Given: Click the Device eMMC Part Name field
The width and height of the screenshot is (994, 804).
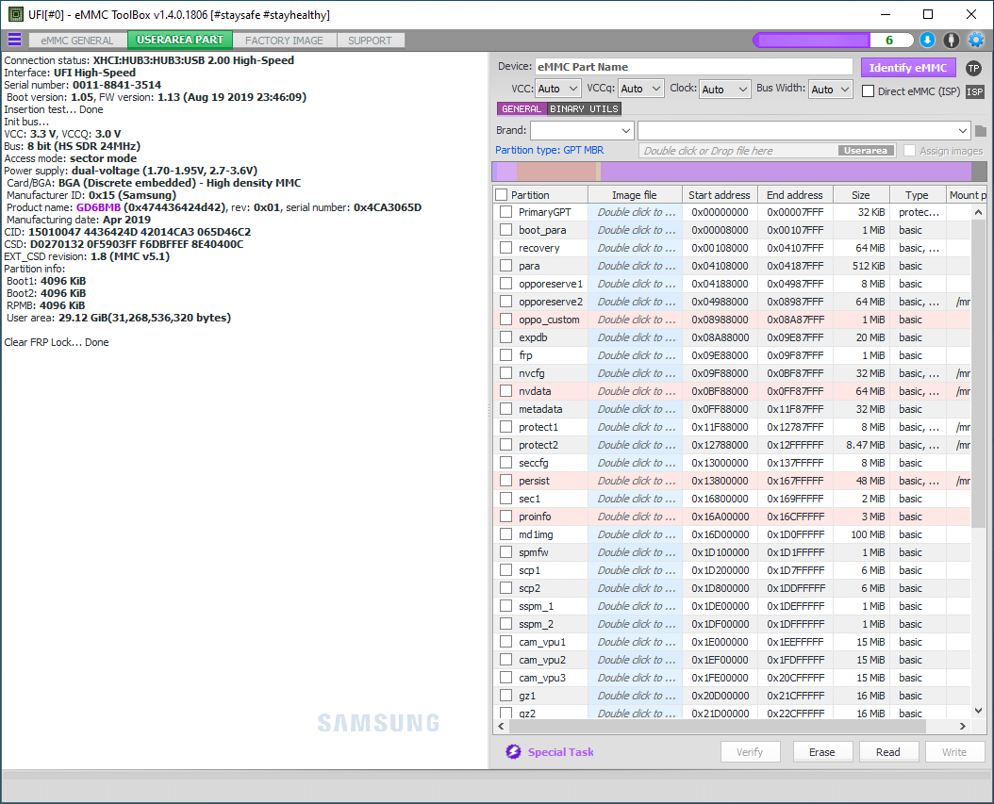Looking at the screenshot, I should click(693, 67).
